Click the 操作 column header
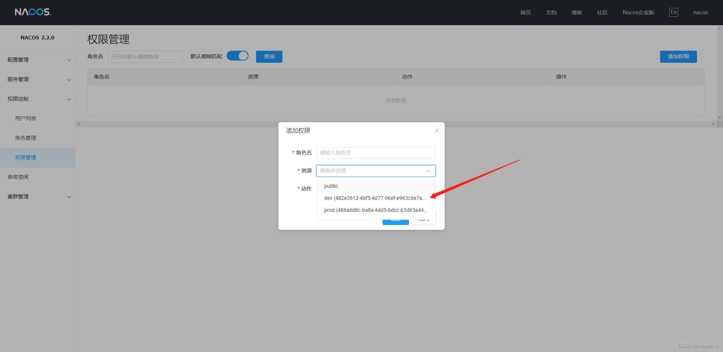 pyautogui.click(x=627, y=77)
